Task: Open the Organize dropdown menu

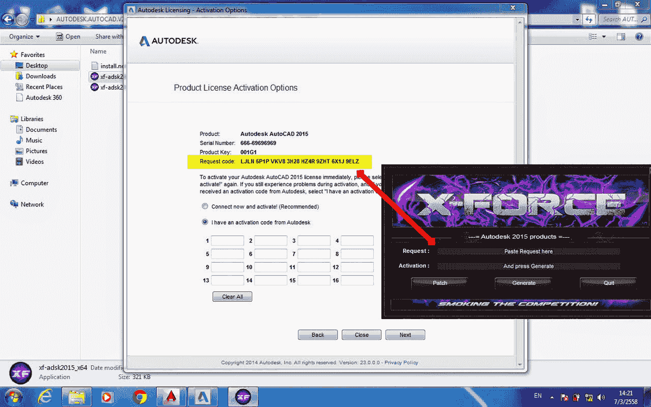Action: pos(23,36)
